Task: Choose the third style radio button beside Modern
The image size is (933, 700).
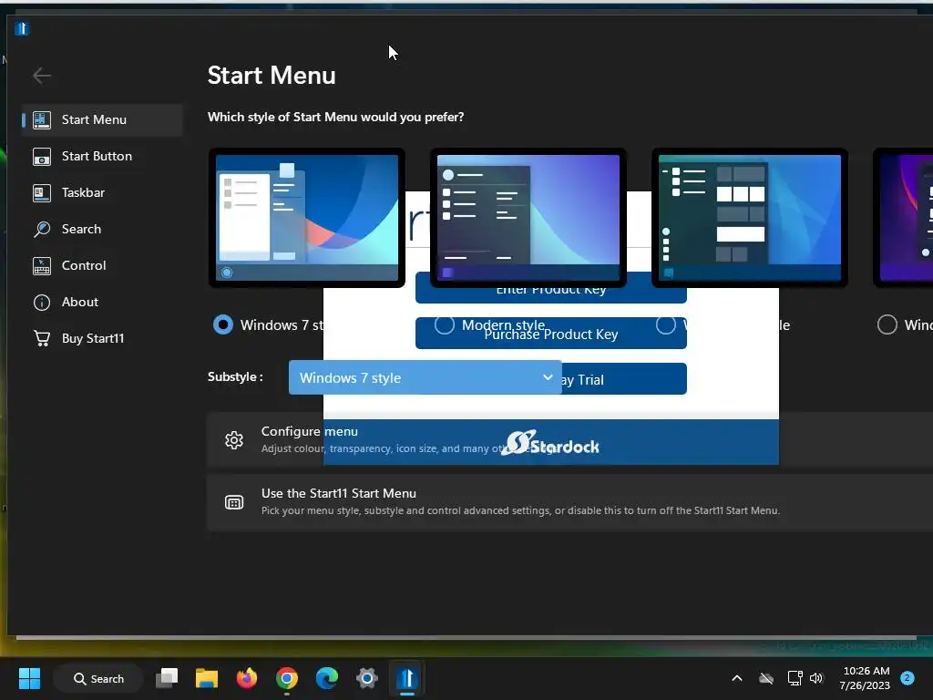Action: pos(666,325)
